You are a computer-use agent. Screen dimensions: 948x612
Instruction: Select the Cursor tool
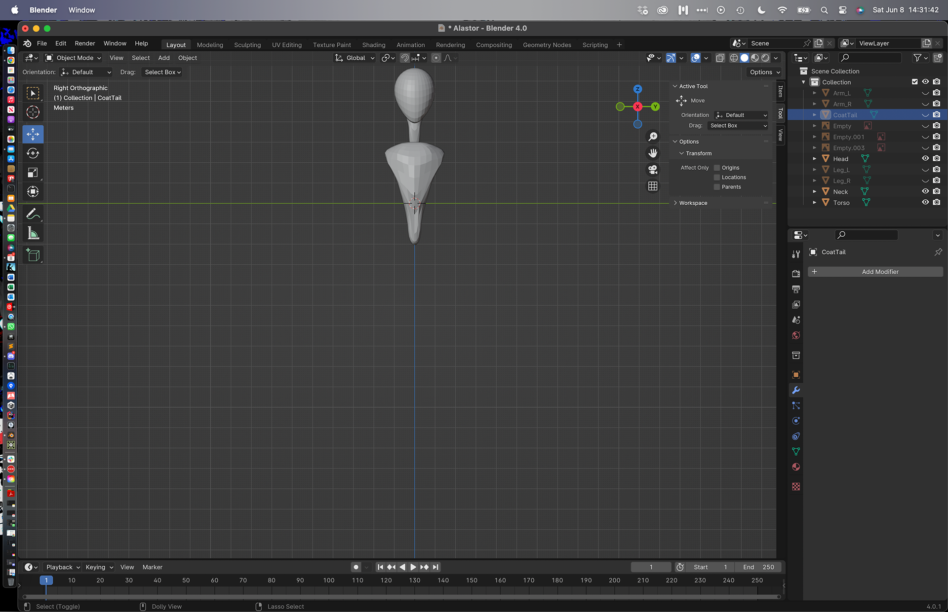[x=33, y=112]
